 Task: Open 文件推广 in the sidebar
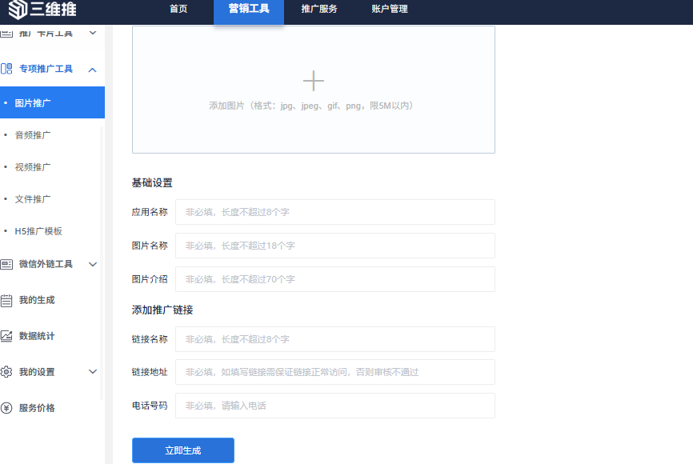click(x=33, y=199)
